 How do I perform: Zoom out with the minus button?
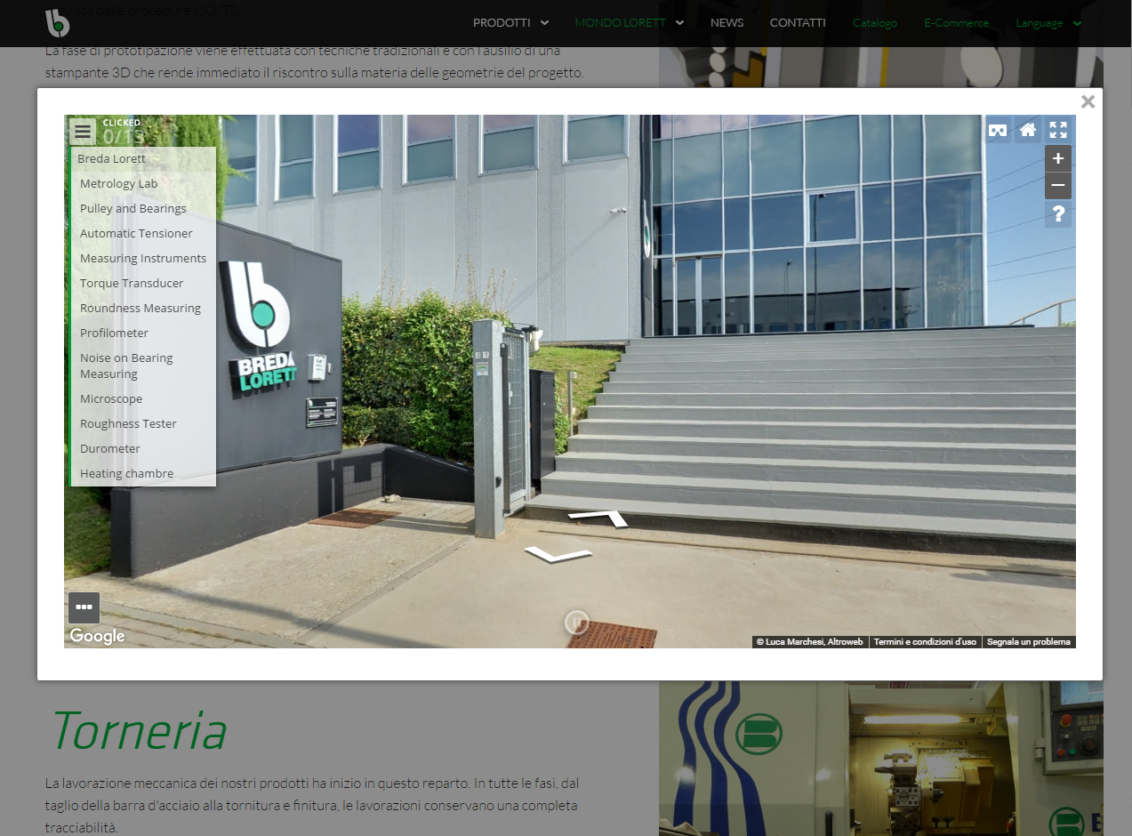1058,186
